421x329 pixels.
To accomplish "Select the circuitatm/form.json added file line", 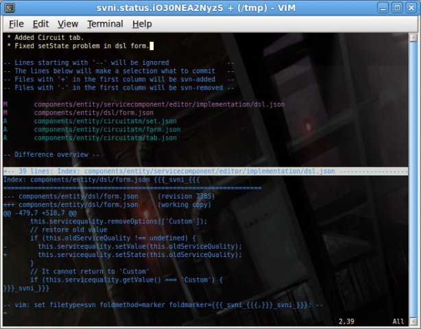I will 107,129.
